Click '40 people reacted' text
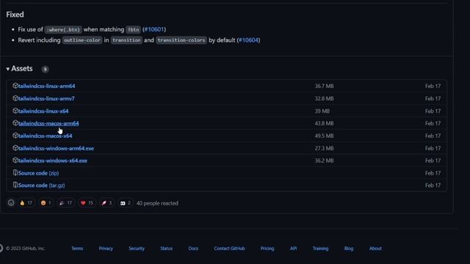This screenshot has height=264, width=470. point(157,203)
